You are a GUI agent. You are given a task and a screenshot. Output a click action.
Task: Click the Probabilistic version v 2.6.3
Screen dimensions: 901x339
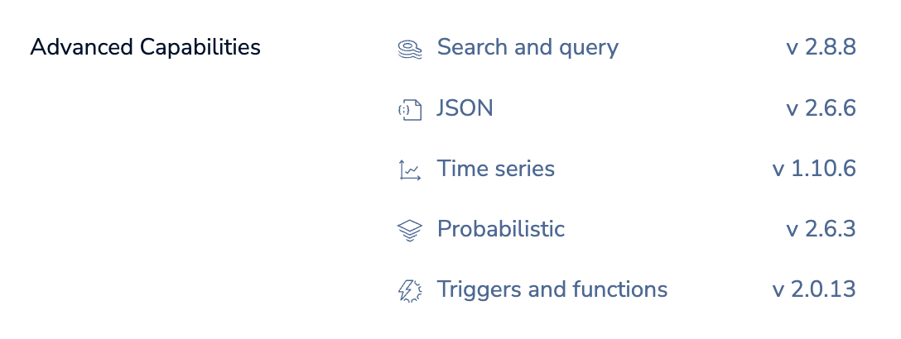[820, 229]
